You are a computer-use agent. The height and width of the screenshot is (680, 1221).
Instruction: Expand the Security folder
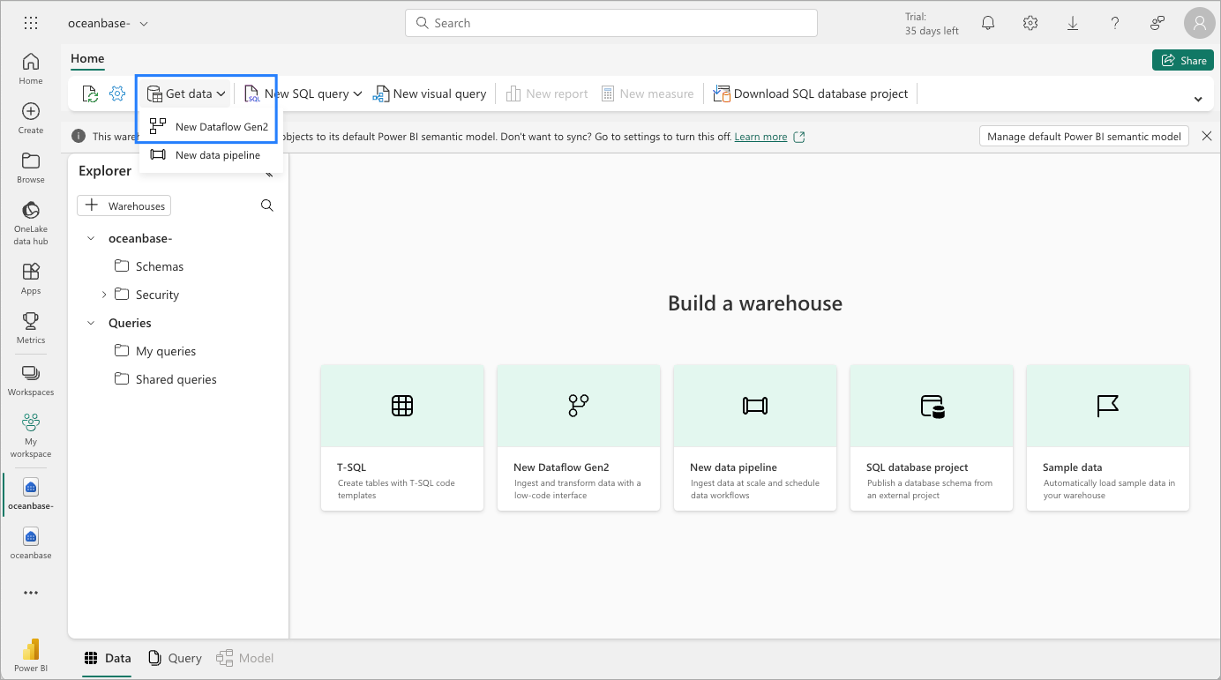(x=104, y=295)
